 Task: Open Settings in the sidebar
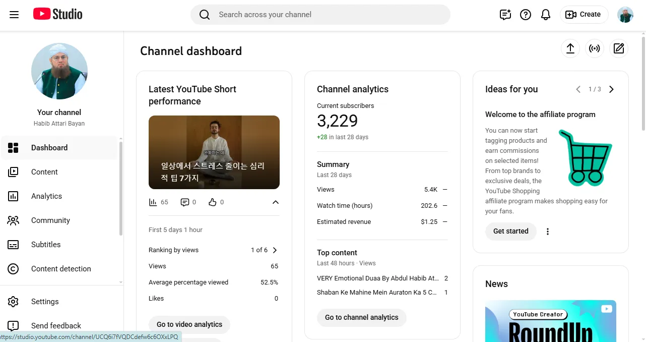pos(59,302)
